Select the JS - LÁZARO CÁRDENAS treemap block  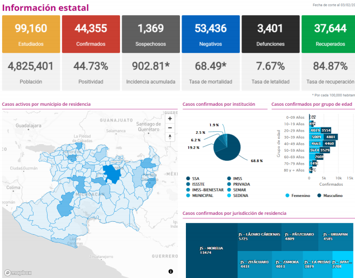259,237
